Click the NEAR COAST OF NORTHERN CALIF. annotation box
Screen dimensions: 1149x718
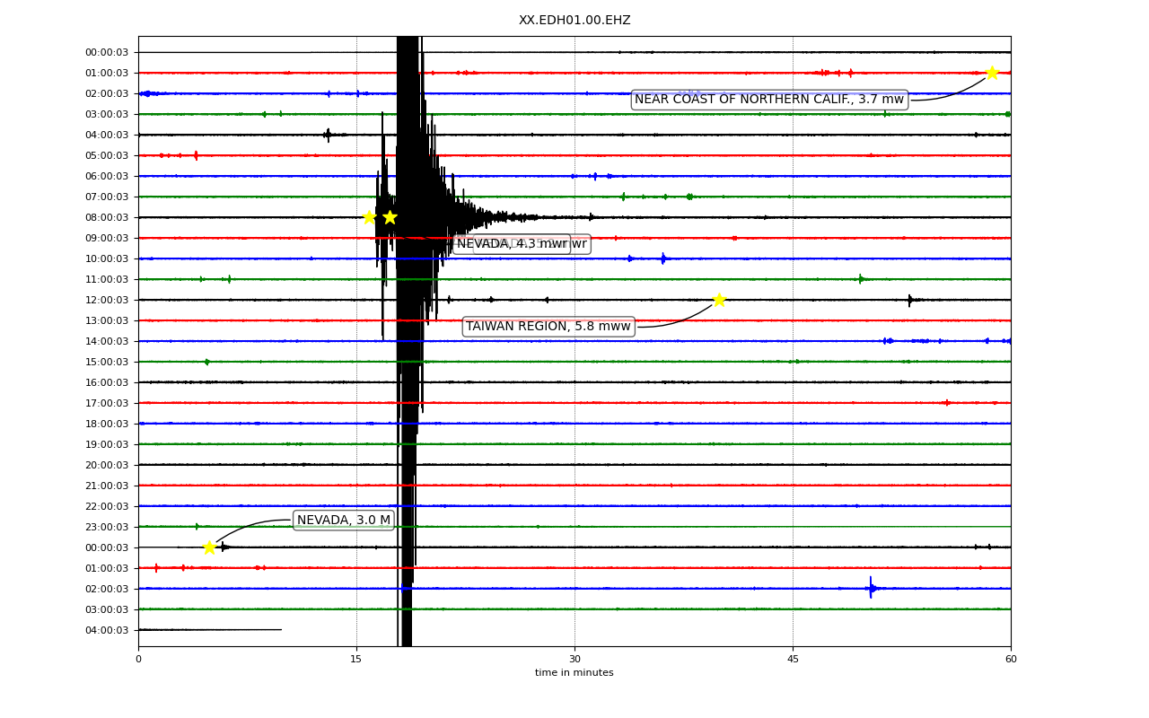click(x=769, y=100)
